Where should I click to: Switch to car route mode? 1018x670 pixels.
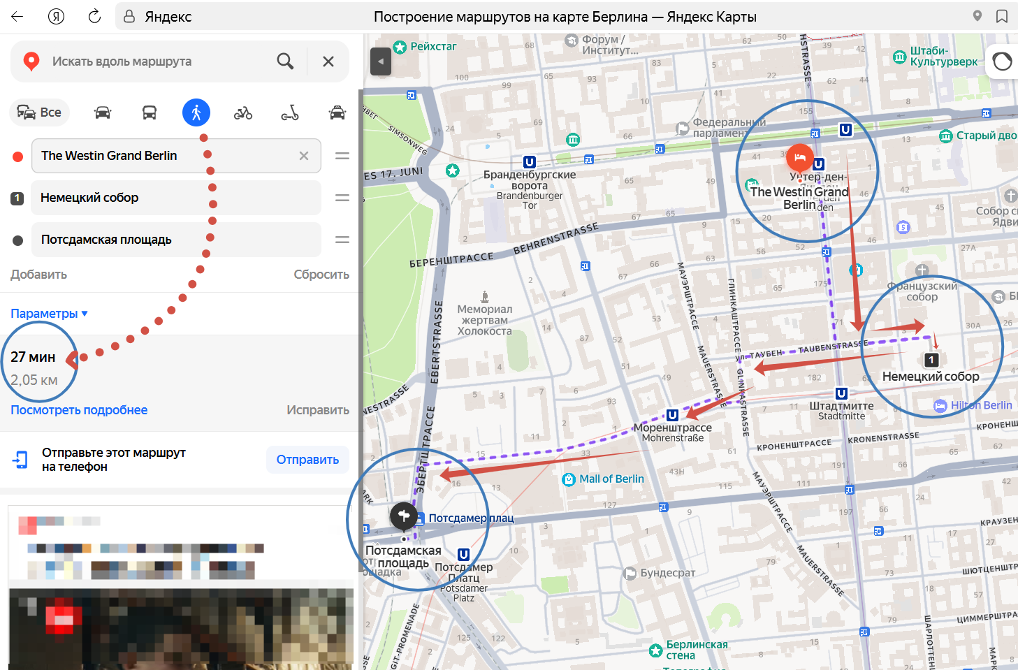tap(103, 112)
